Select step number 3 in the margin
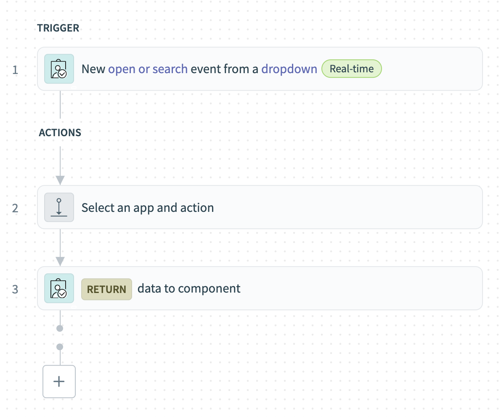The image size is (504, 417). coord(15,289)
